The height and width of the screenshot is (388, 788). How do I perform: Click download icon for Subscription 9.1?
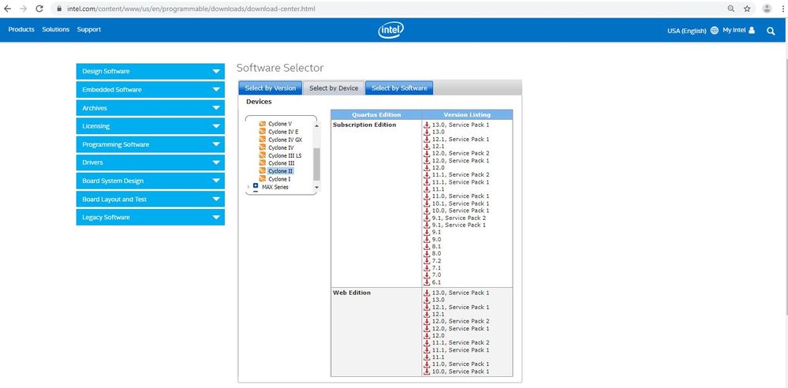click(428, 232)
